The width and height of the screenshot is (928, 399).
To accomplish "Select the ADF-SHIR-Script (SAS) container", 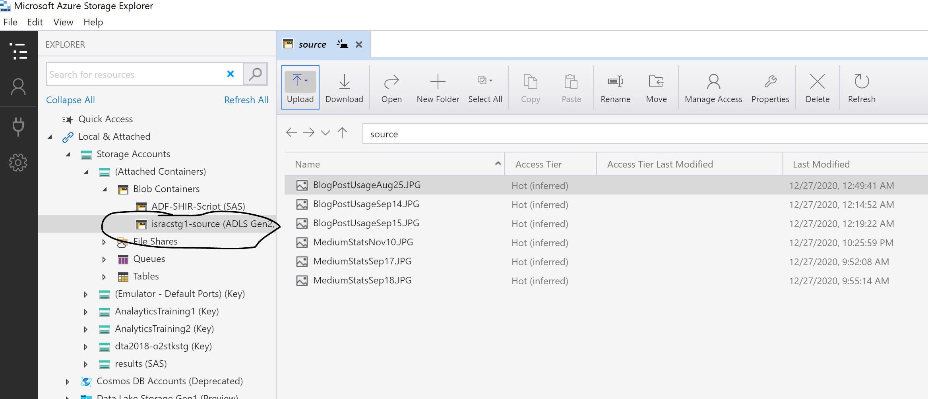I will (x=198, y=206).
